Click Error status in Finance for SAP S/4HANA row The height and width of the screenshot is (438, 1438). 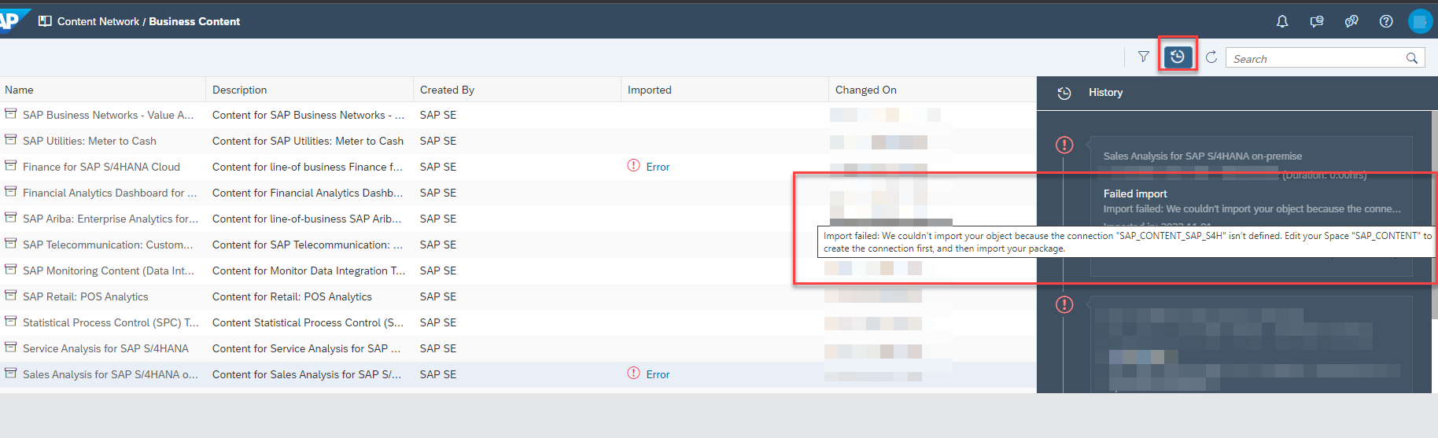click(658, 167)
